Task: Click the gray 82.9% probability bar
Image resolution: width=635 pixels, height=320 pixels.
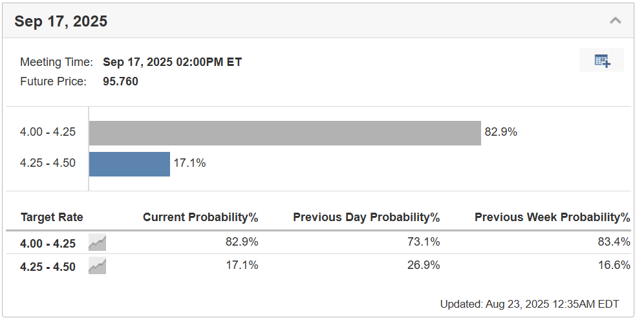Action: tap(285, 133)
